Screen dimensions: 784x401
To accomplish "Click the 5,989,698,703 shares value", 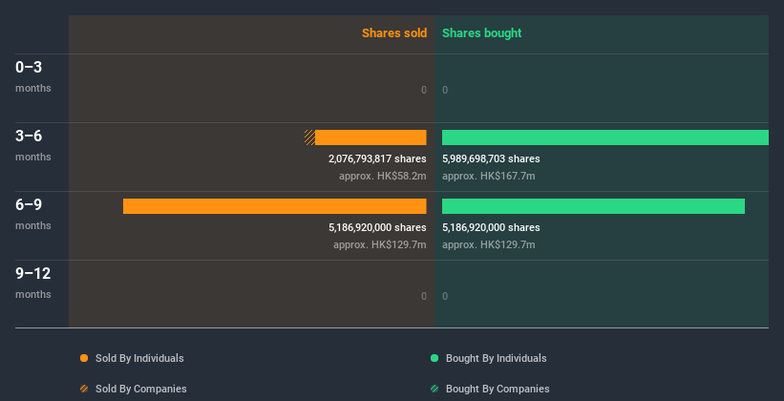I will tap(491, 158).
